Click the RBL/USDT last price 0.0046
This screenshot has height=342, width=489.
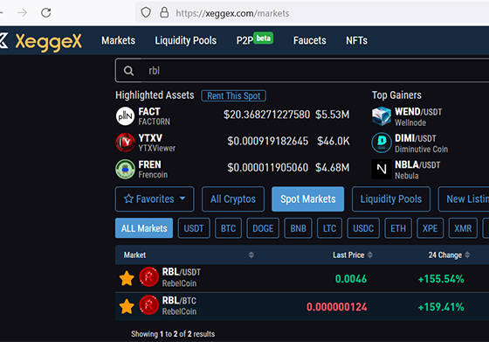(351, 279)
